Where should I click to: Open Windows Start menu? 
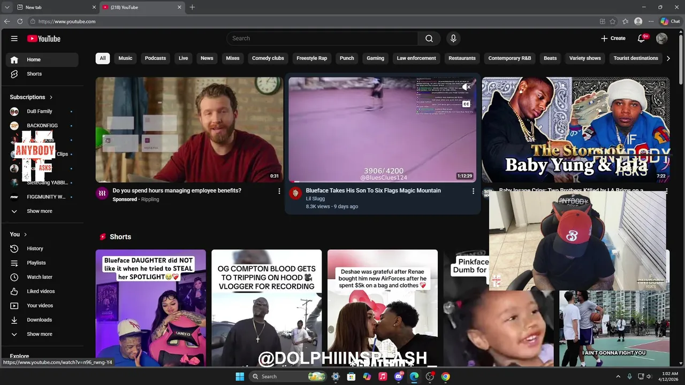click(x=240, y=376)
